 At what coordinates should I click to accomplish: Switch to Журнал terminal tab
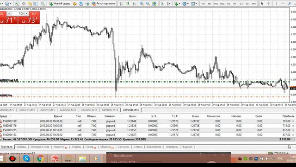tap(187, 147)
